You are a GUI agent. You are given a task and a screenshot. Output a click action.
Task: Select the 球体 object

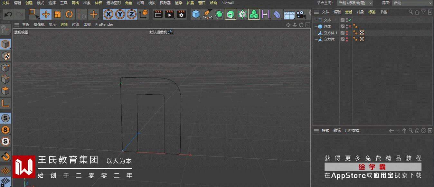[327, 26]
